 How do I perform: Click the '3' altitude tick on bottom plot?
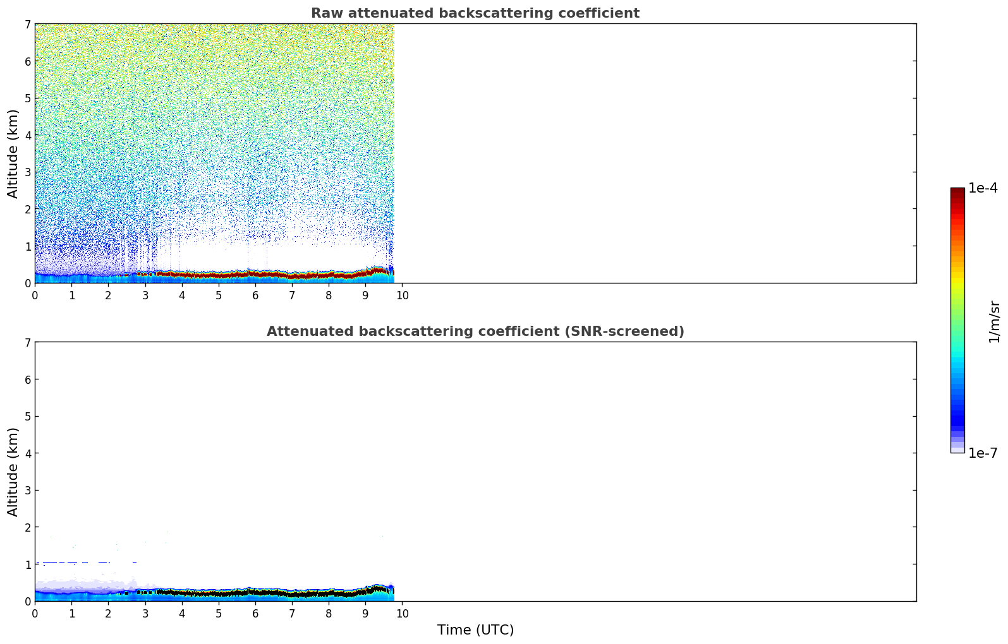click(27, 490)
